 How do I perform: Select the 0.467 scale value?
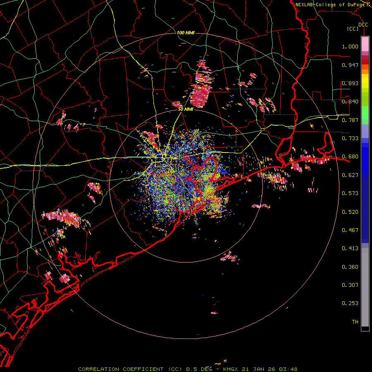350,230
